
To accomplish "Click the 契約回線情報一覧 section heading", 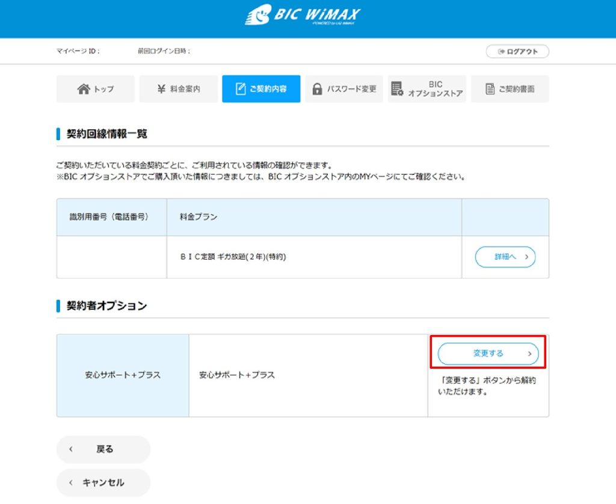I will pyautogui.click(x=107, y=134).
